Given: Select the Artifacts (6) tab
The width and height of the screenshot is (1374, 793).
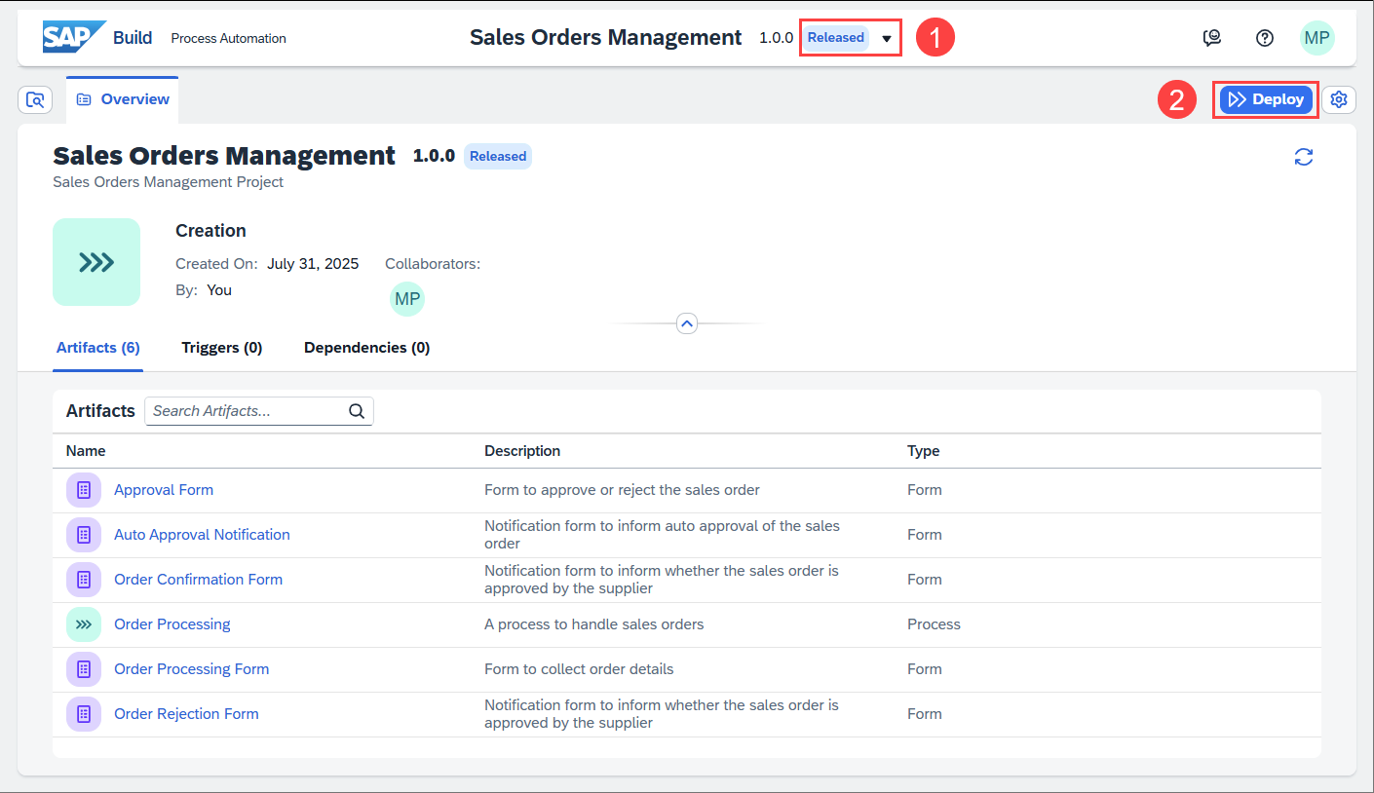Looking at the screenshot, I should (x=98, y=348).
